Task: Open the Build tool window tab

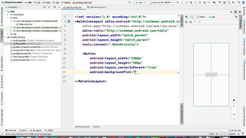Action: click(23, 130)
